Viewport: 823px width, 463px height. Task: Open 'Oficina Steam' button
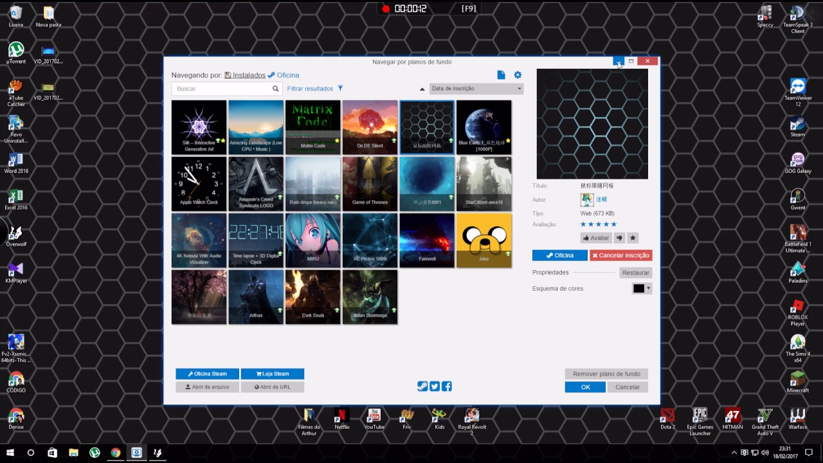207,374
